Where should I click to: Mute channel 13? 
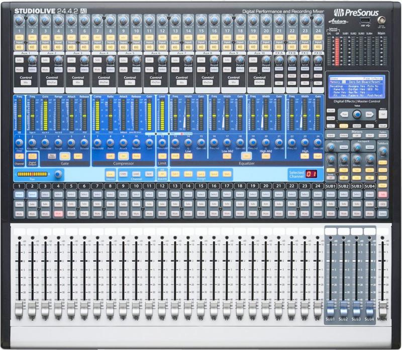point(175,213)
